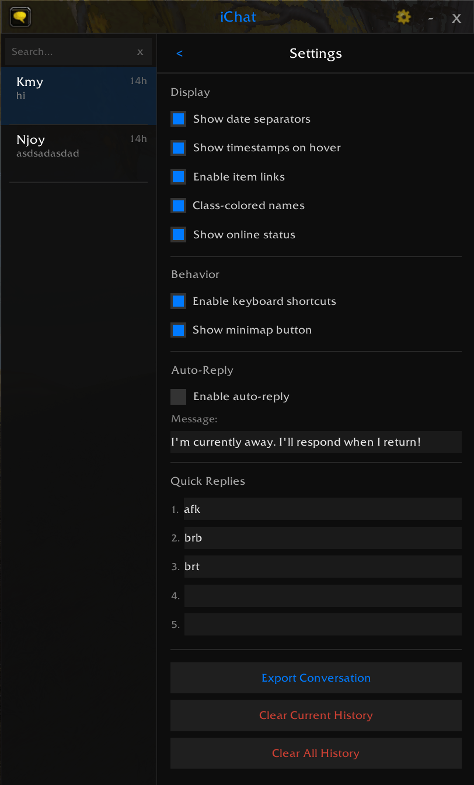Enable auto-reply checkbox
Viewport: 474px width, 785px height.
coord(179,397)
